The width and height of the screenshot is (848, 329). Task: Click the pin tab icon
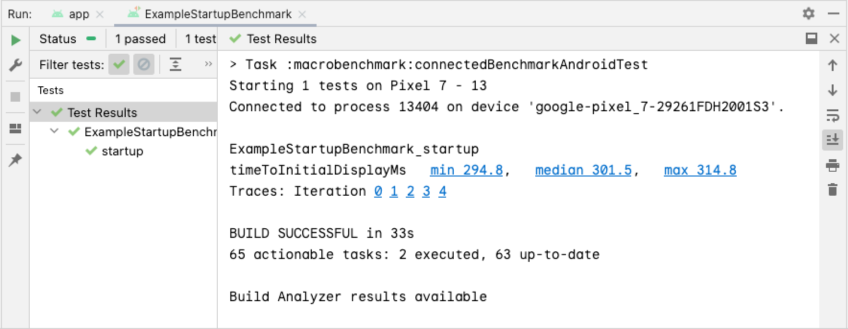(15, 160)
